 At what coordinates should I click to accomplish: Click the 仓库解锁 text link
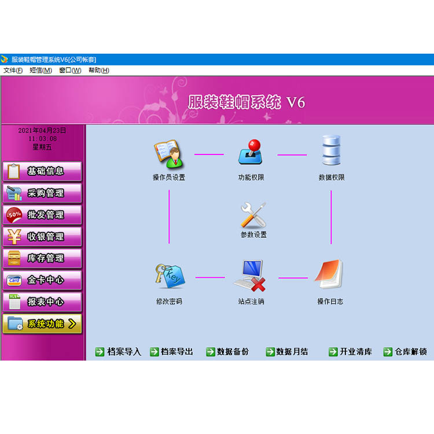coord(411,351)
